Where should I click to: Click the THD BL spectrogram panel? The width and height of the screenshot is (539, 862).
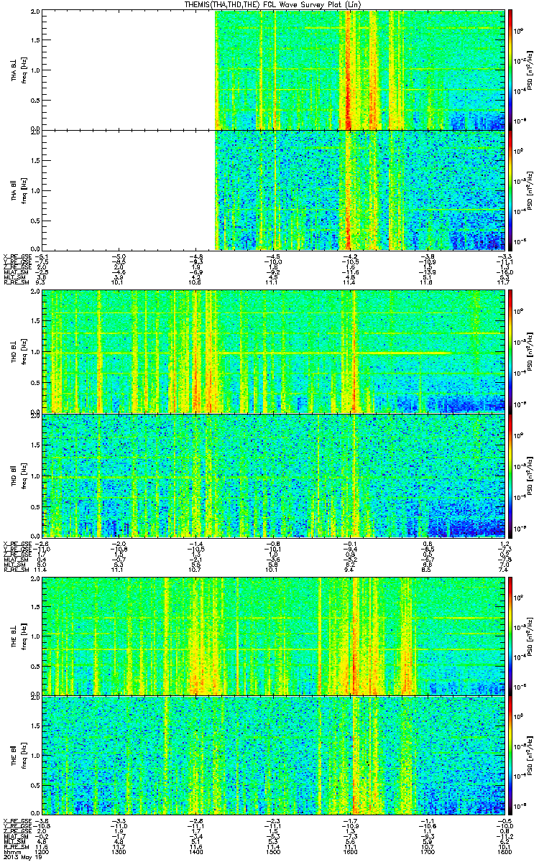pos(274,352)
